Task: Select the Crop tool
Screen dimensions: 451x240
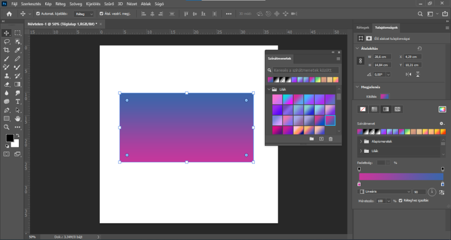Action: click(x=6, y=50)
